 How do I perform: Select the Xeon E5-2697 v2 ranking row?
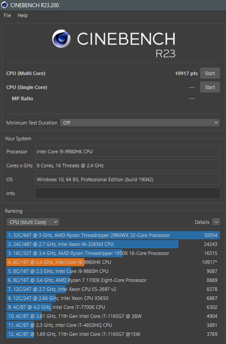click(x=113, y=289)
